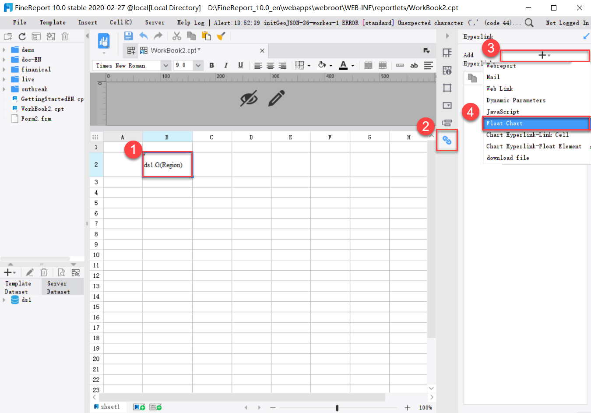591x413 pixels.
Task: Delete the selected dataset
Action: tap(44, 272)
